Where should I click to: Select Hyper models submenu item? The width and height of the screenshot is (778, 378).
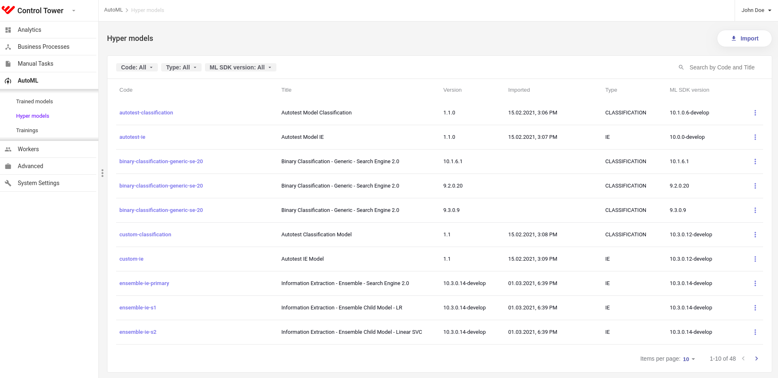pos(33,116)
